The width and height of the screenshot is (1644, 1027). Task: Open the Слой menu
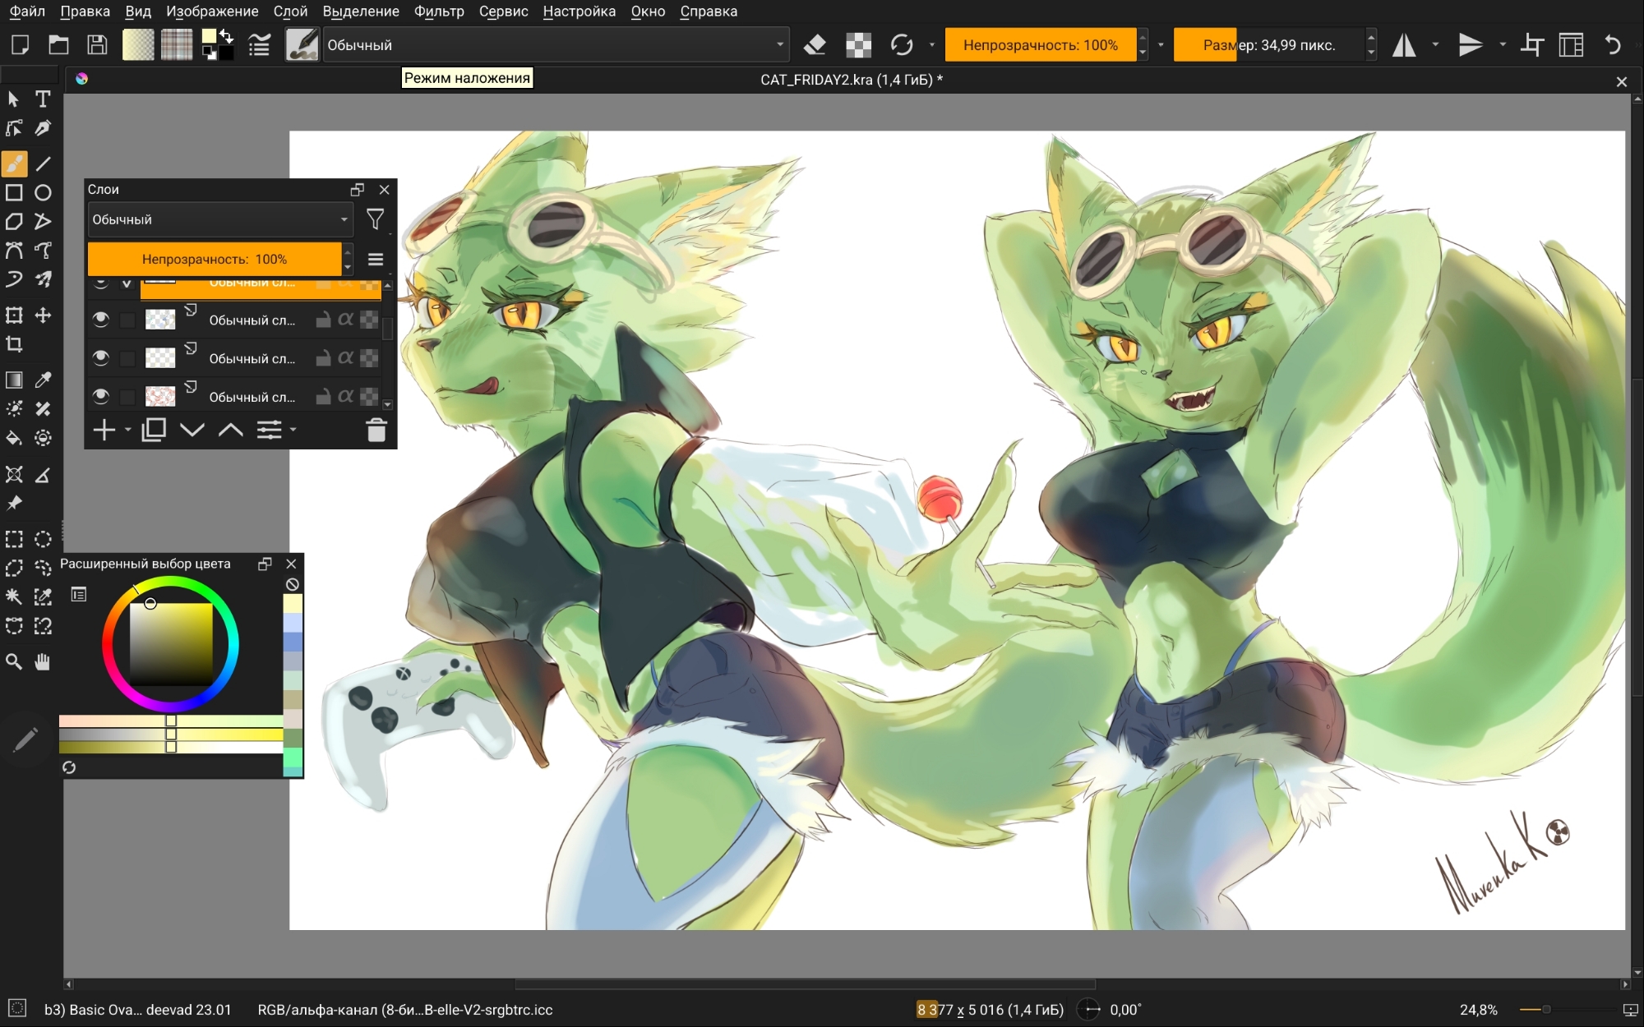click(x=290, y=12)
